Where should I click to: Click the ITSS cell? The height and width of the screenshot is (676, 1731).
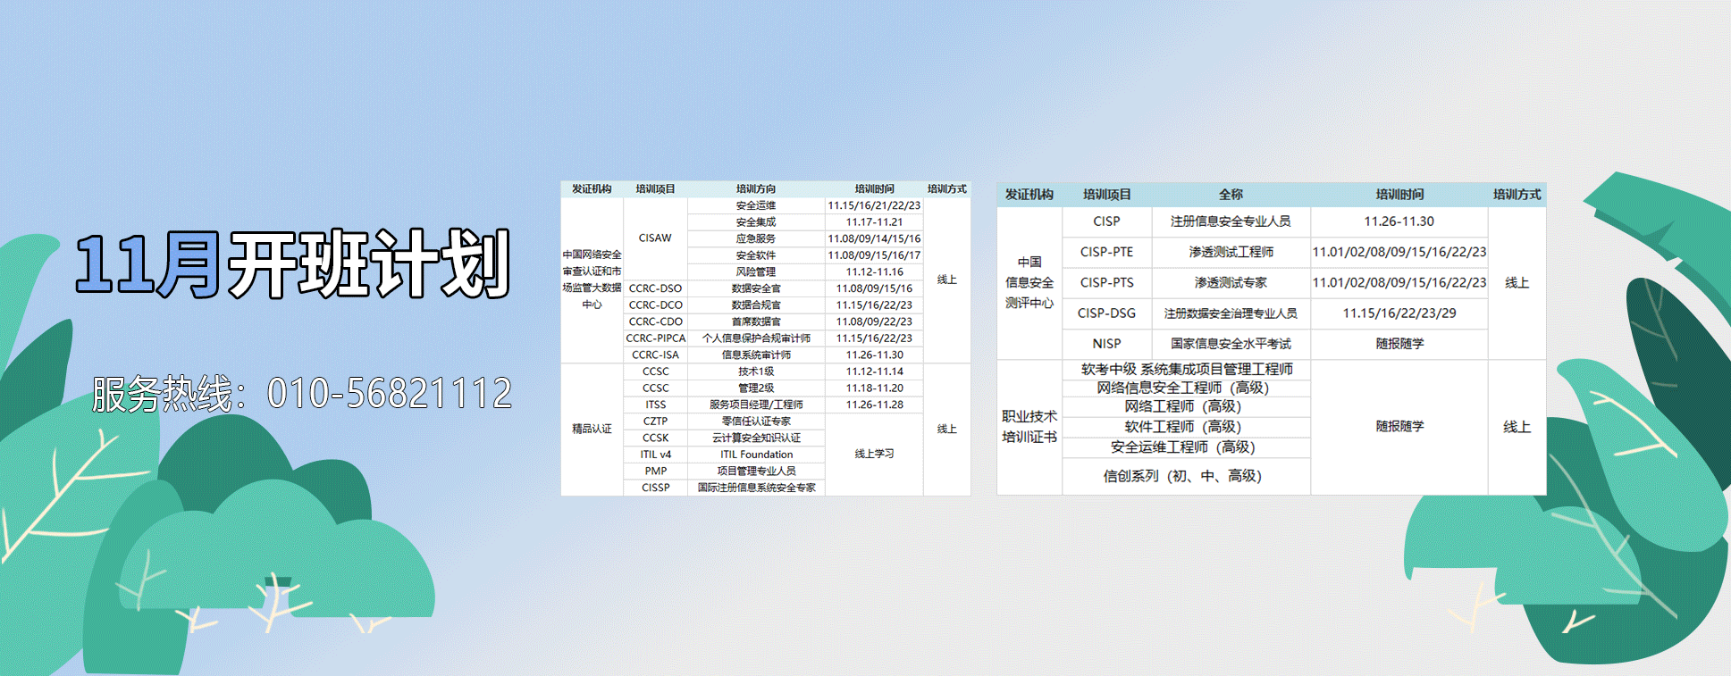655,405
